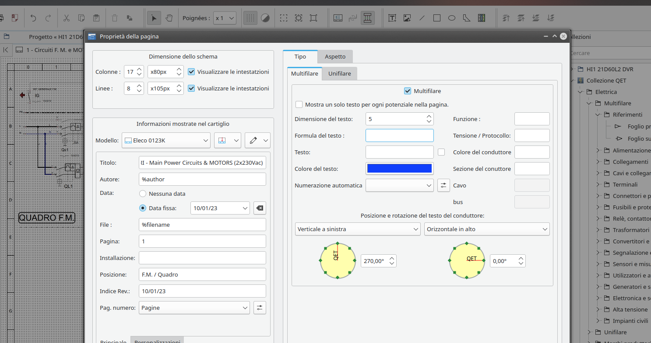This screenshot has width=651, height=343.
Task: Open the Modello Eleco 0123K dropdown
Action: (x=166, y=140)
